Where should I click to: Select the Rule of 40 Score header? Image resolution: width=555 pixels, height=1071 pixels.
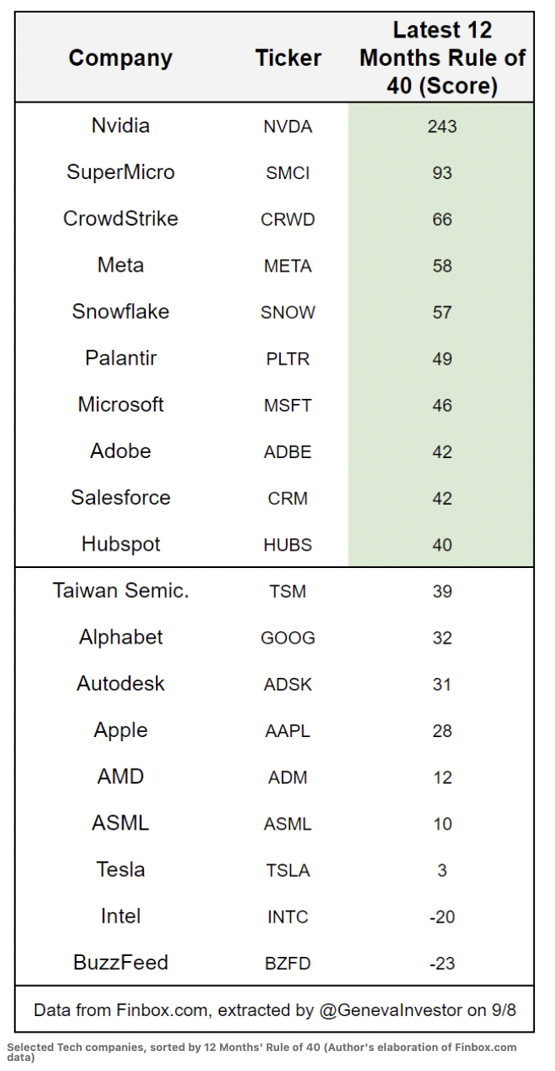(x=442, y=58)
